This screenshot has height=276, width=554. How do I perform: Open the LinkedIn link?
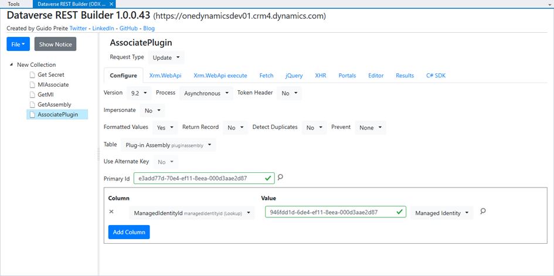[x=103, y=28]
